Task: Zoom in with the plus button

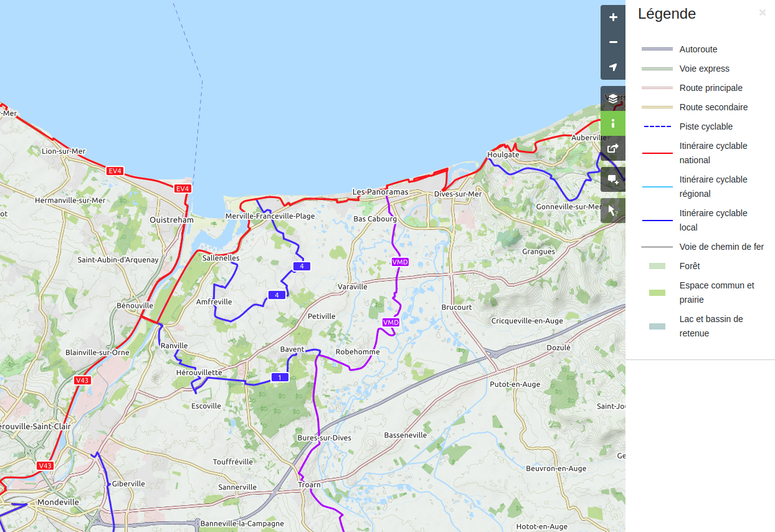Action: (613, 17)
